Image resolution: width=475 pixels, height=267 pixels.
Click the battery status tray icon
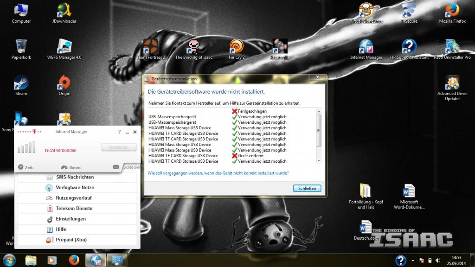(x=430, y=261)
